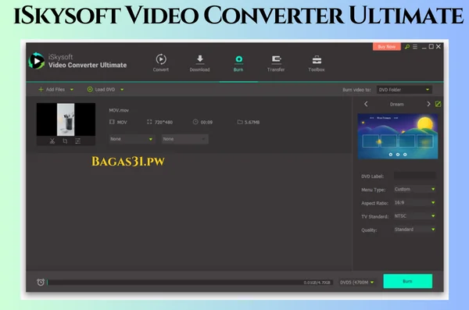This screenshot has width=469, height=310.
Task: Click the 720*480 resolution icon
Action: pyautogui.click(x=149, y=122)
